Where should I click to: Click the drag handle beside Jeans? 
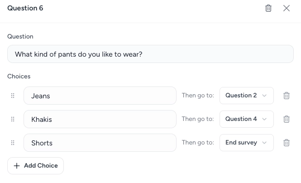(13, 96)
